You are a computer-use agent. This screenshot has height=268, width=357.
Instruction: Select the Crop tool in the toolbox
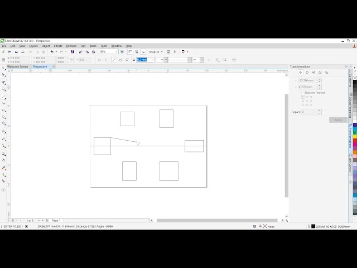[3, 82]
